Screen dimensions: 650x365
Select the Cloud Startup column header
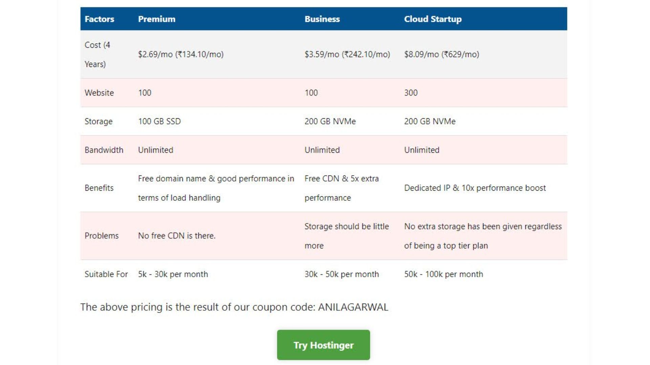coord(432,19)
